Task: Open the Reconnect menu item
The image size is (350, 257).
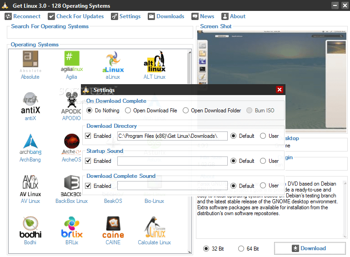Action: pyautogui.click(x=27, y=16)
